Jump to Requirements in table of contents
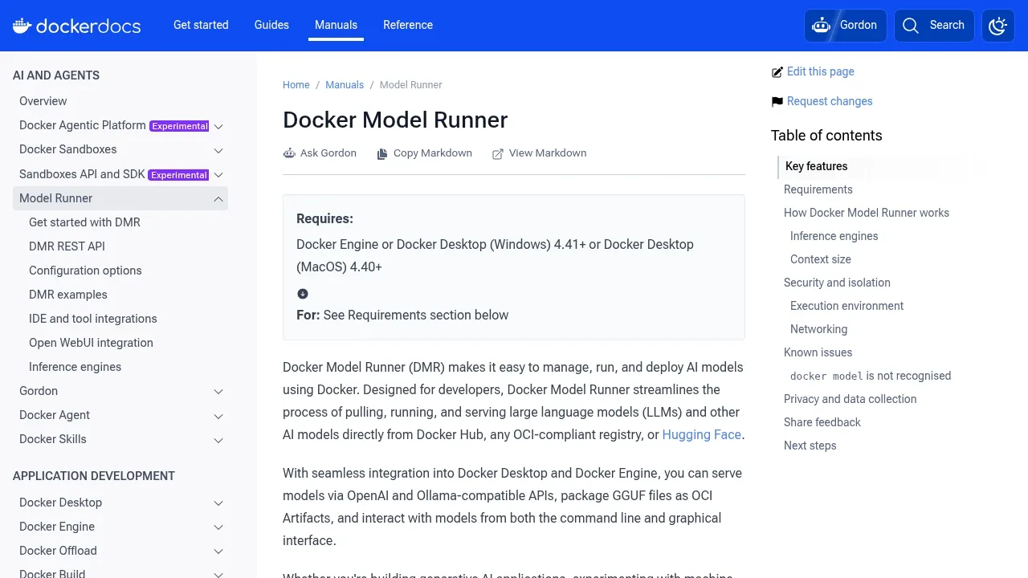Screen dimensions: 1028x578 point(818,189)
